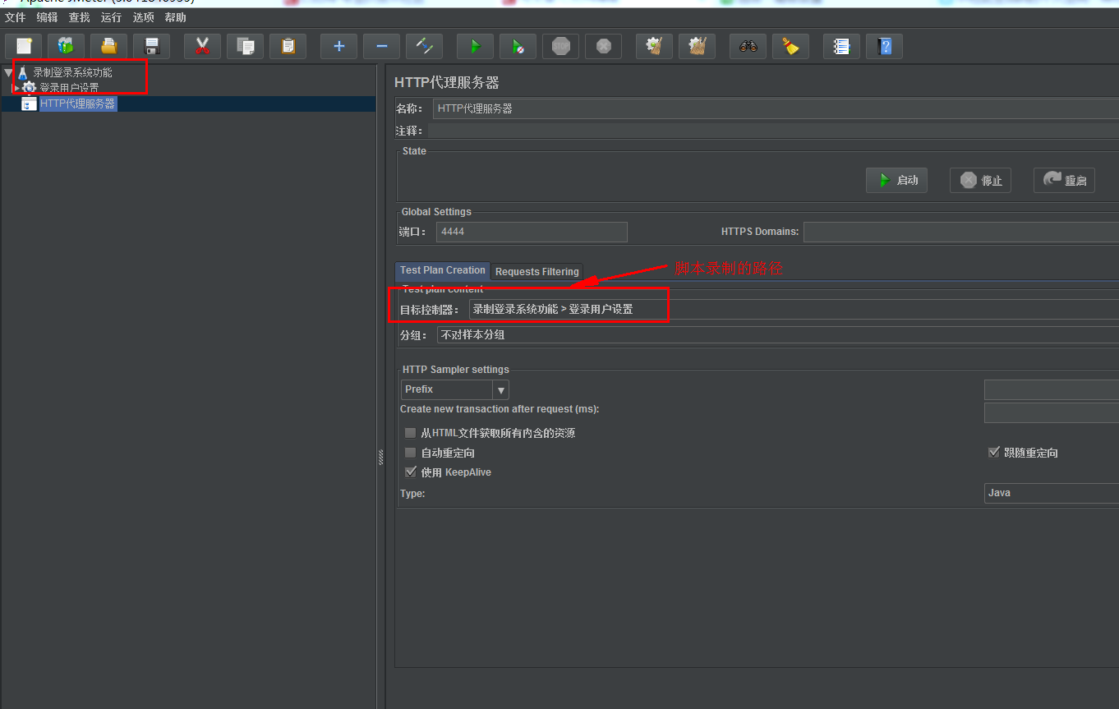The height and width of the screenshot is (709, 1119).
Task: Expand all nodes with plus icon
Action: click(338, 46)
